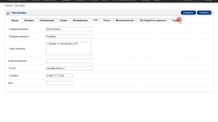Click the Отменить button
The width and height of the screenshot is (218, 122).
204,13
